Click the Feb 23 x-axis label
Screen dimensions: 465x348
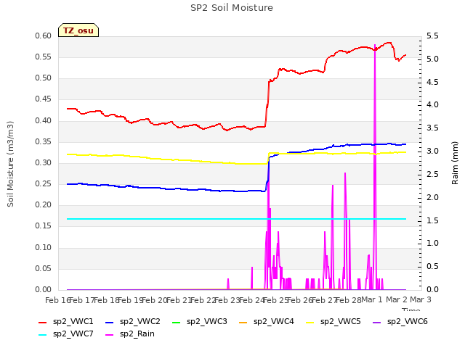227,300
